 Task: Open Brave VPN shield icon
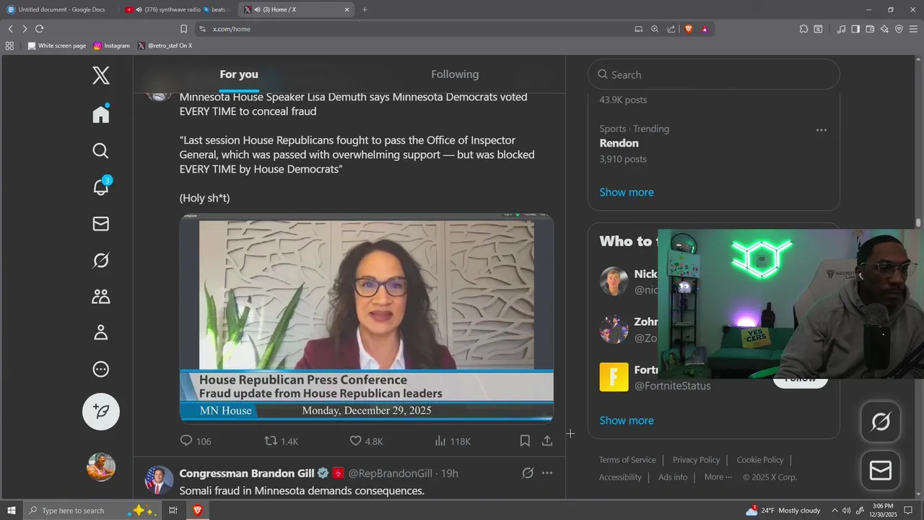(x=899, y=29)
